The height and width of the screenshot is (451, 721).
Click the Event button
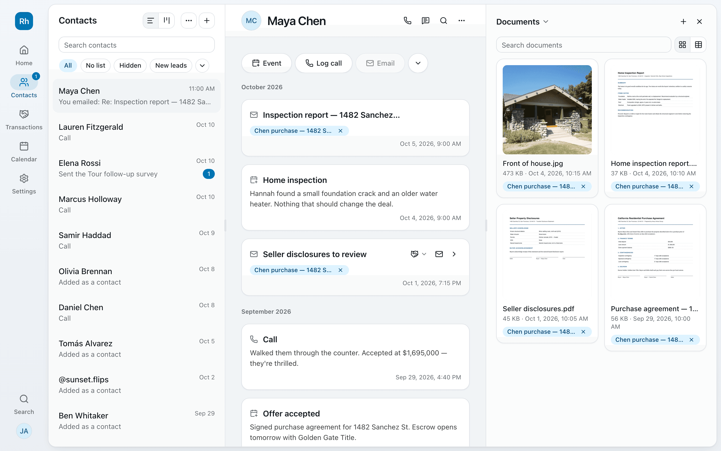point(267,63)
